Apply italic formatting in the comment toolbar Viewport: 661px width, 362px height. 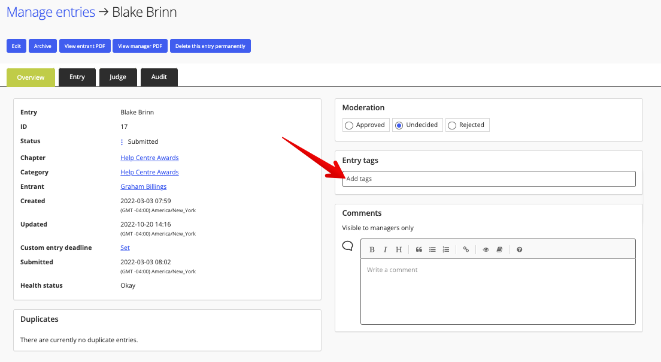(x=385, y=249)
